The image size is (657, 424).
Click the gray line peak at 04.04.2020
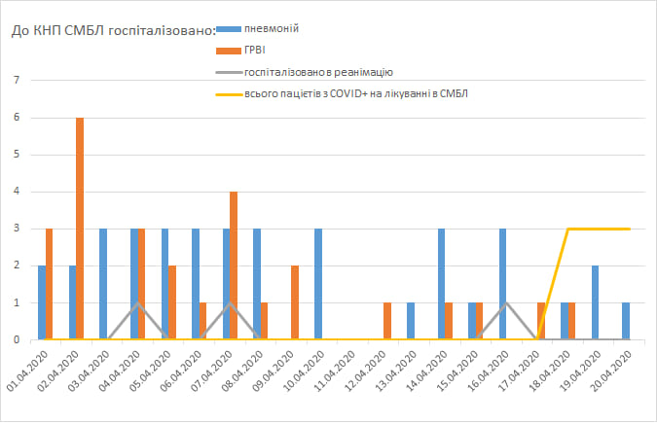point(138,303)
